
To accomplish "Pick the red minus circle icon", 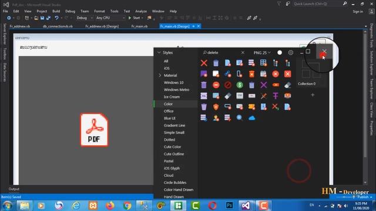I will (x=216, y=84).
